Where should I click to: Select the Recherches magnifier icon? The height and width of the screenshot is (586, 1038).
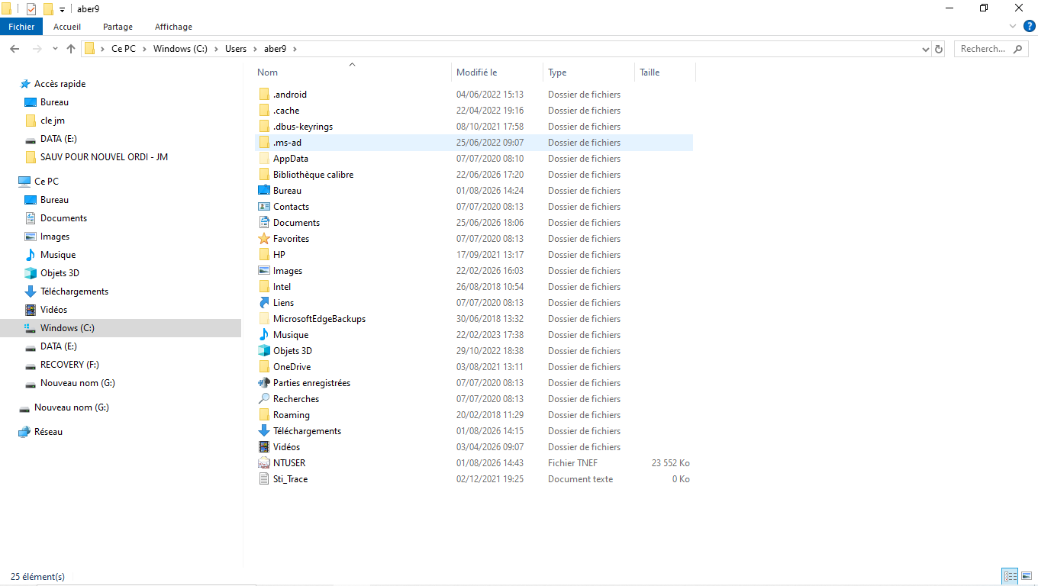click(264, 399)
